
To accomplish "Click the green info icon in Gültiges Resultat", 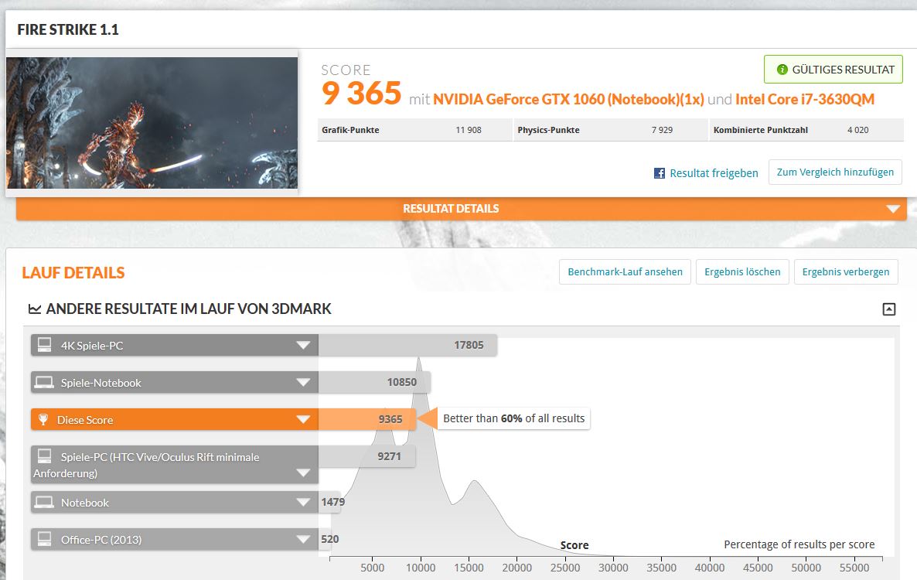I will point(782,70).
